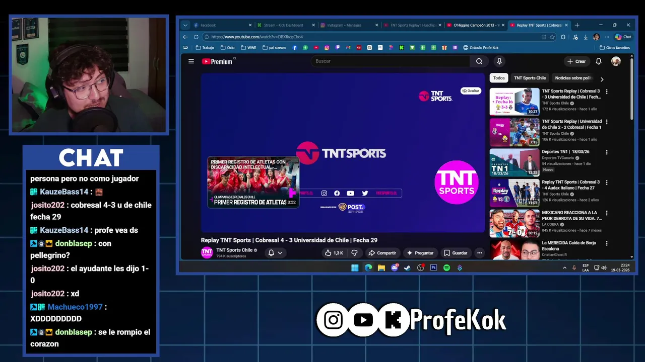This screenshot has height=362, width=645.
Task: Click TNT Sports Chile channel avatar
Action: (207, 253)
